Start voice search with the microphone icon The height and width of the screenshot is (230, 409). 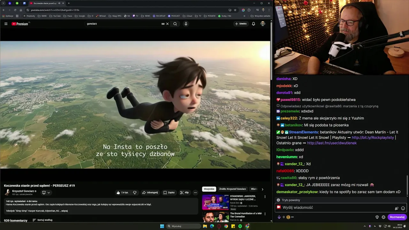click(x=186, y=24)
